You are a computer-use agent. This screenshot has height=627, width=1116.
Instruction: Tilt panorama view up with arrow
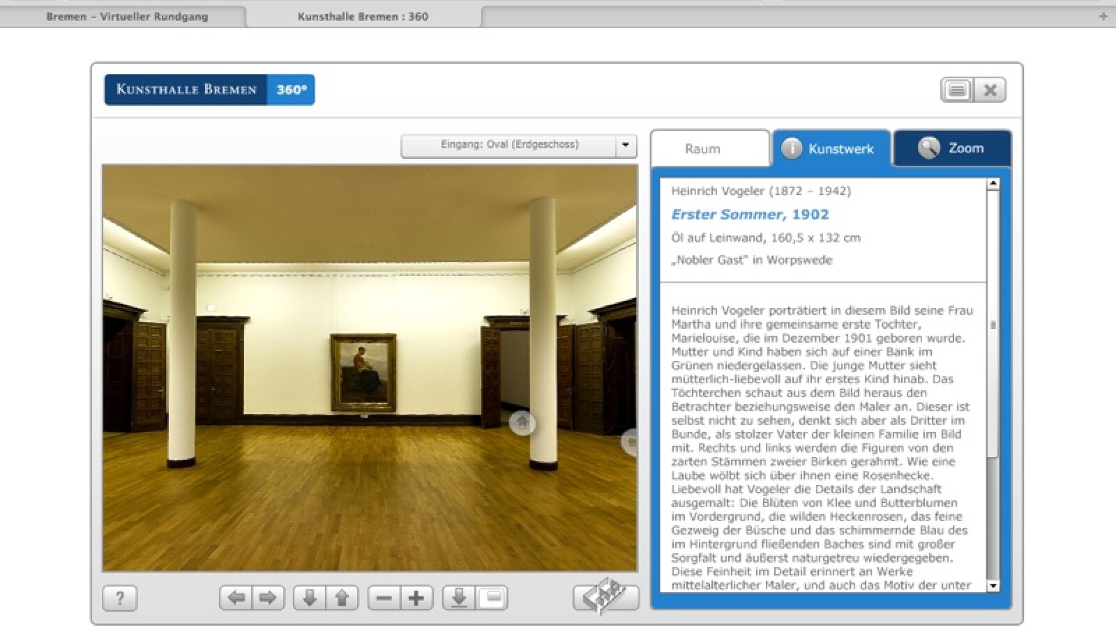(342, 598)
